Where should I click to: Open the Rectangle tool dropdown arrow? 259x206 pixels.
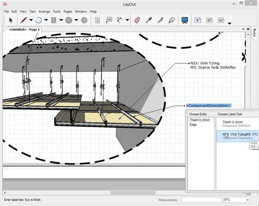coord(61,20)
